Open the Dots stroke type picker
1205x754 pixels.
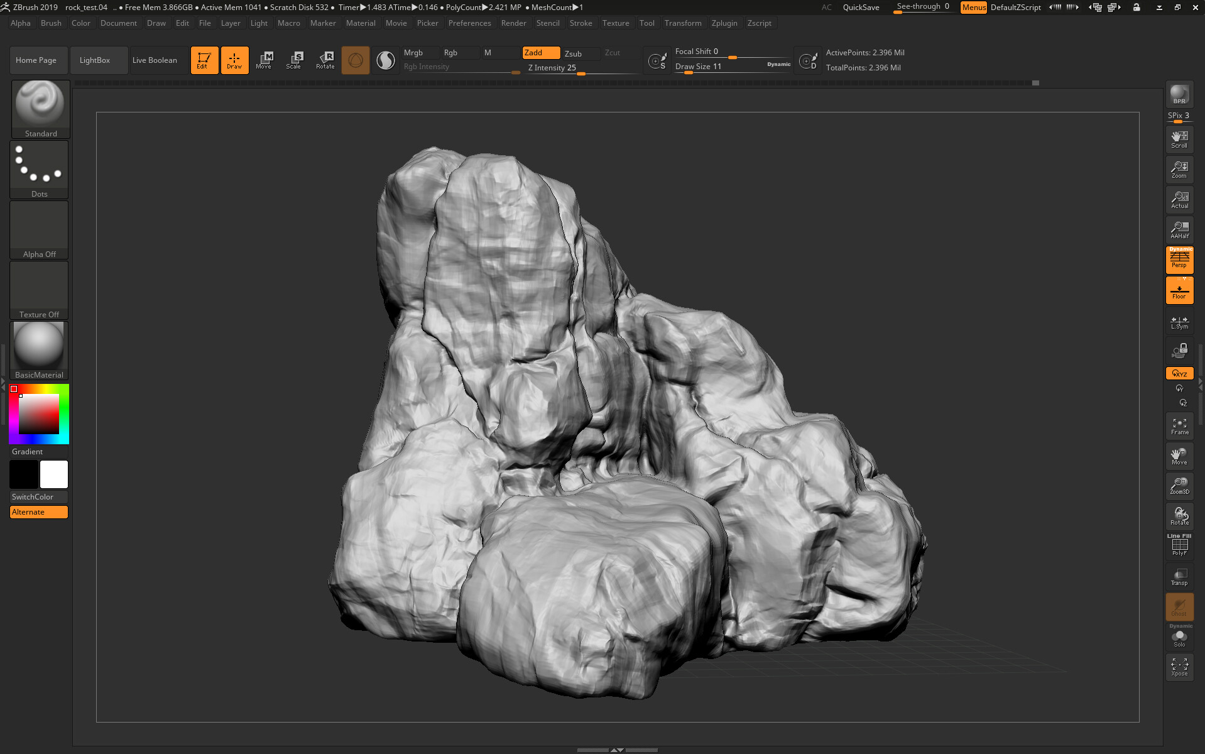(39, 168)
